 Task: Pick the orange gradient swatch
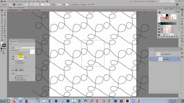tap(167, 18)
